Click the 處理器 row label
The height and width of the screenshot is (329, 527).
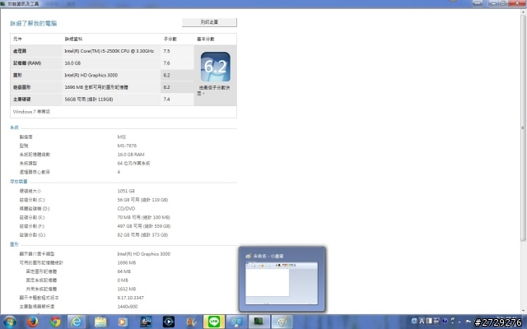pyautogui.click(x=20, y=51)
